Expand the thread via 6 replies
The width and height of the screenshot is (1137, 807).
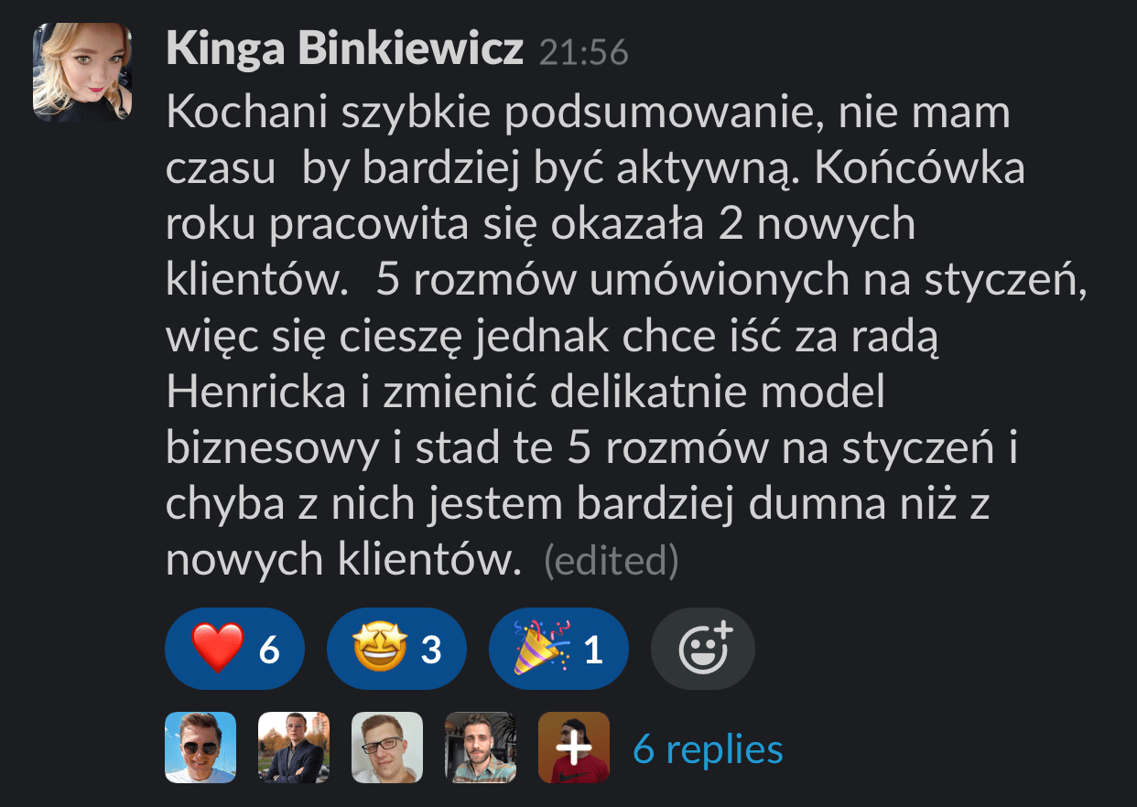point(708,749)
